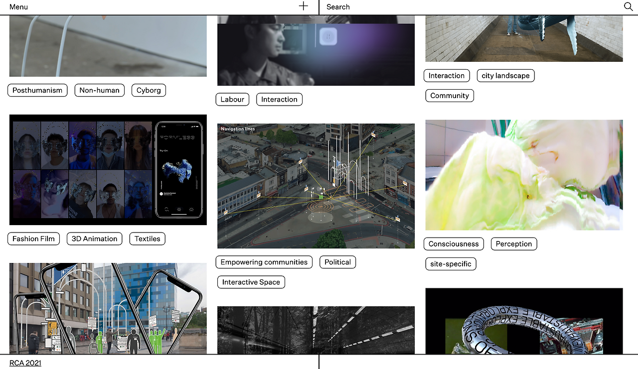Filter by the site-specific tag
This screenshot has width=638, height=369.
click(451, 263)
